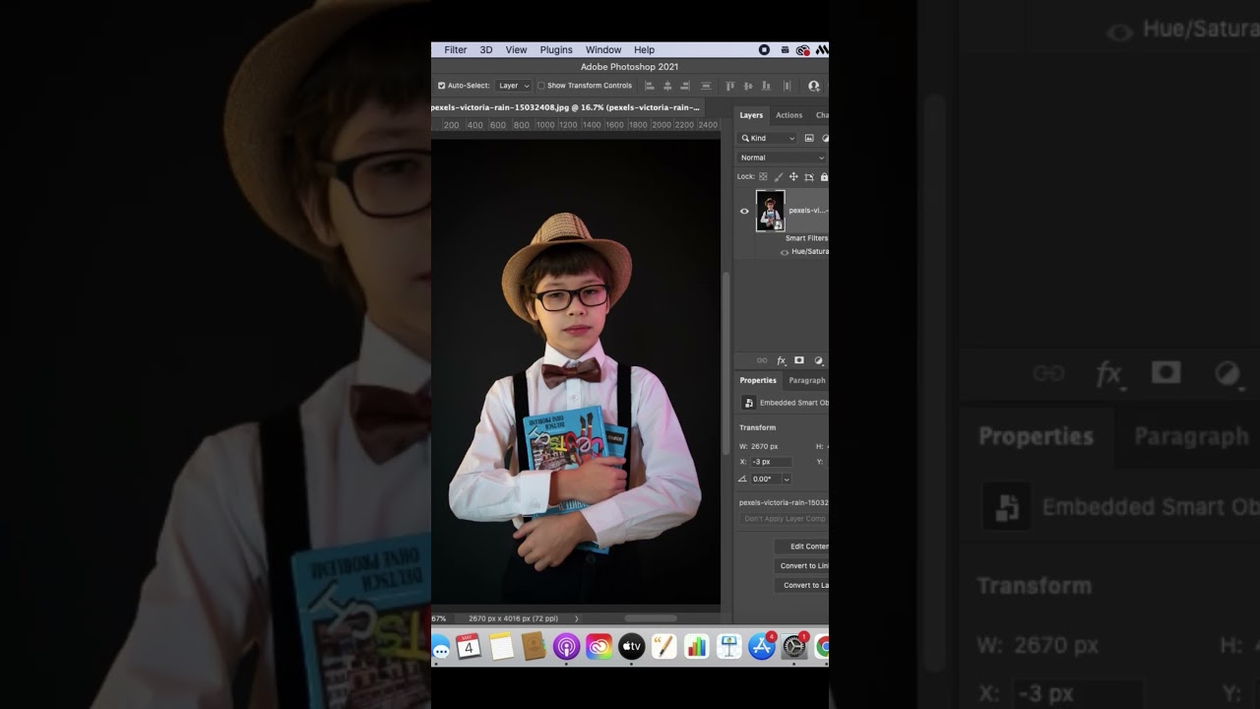Click the Edit Contents button
The width and height of the screenshot is (1260, 709).
pyautogui.click(x=801, y=547)
